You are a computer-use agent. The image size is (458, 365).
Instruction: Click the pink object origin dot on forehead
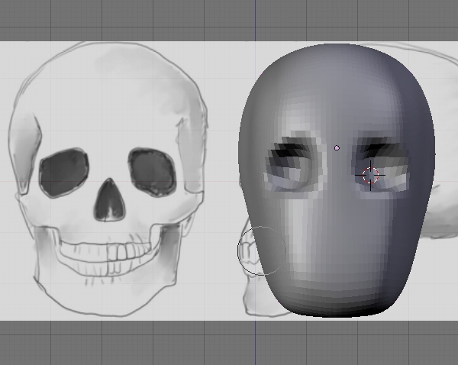(337, 148)
